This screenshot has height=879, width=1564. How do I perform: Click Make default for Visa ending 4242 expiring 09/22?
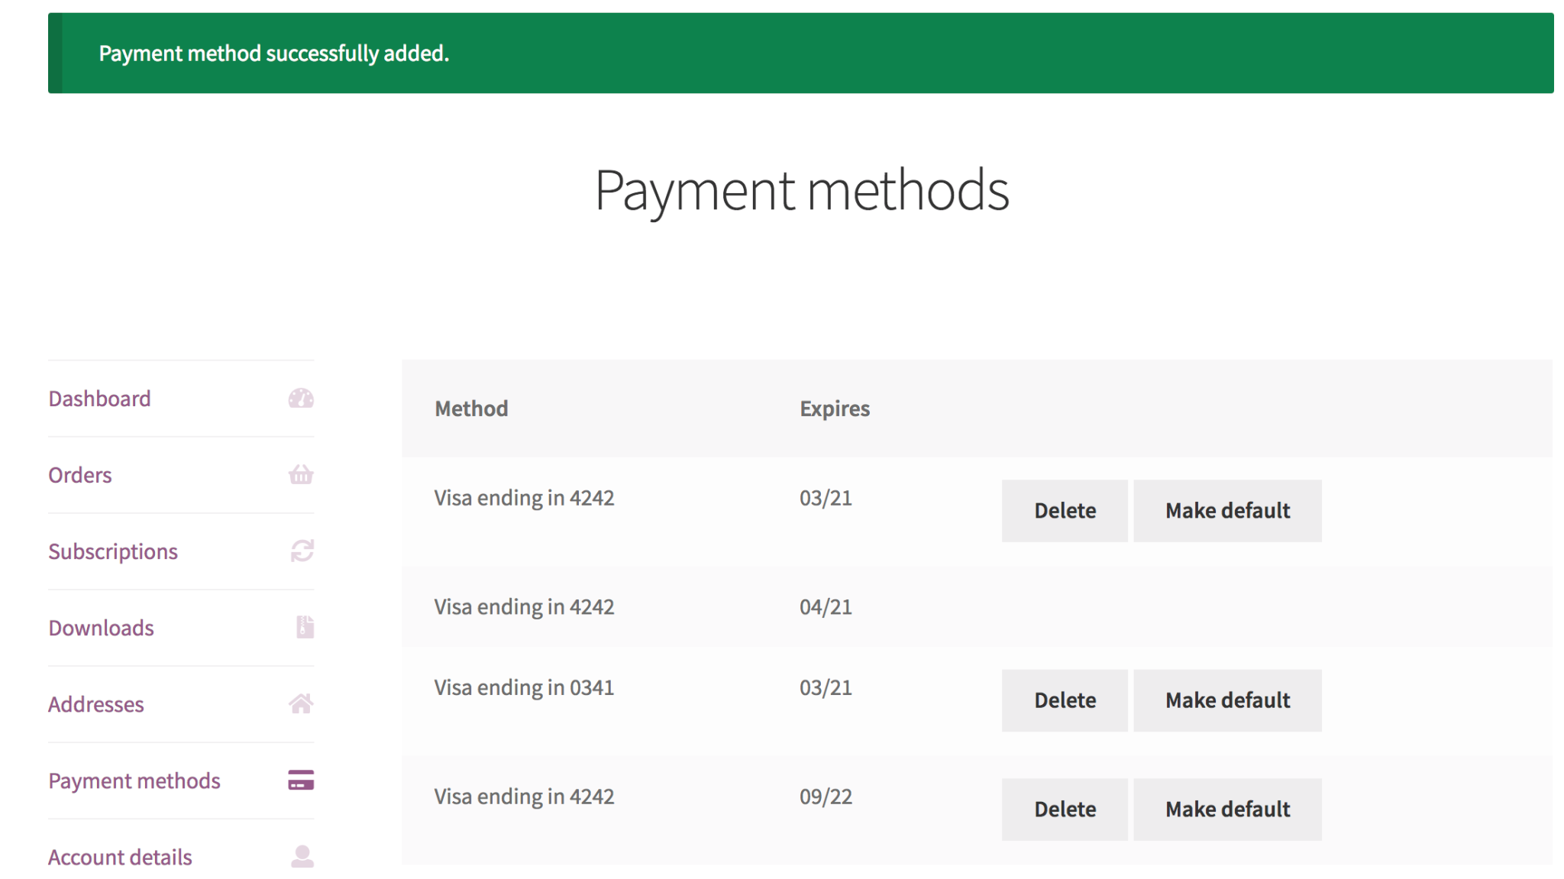pos(1228,808)
